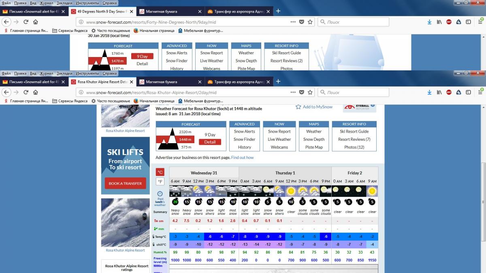The width and height of the screenshot is (486, 273).
Task: Switch to Трансфер из аэропорта tab in Rosa Khutor window
Action: tap(239, 82)
